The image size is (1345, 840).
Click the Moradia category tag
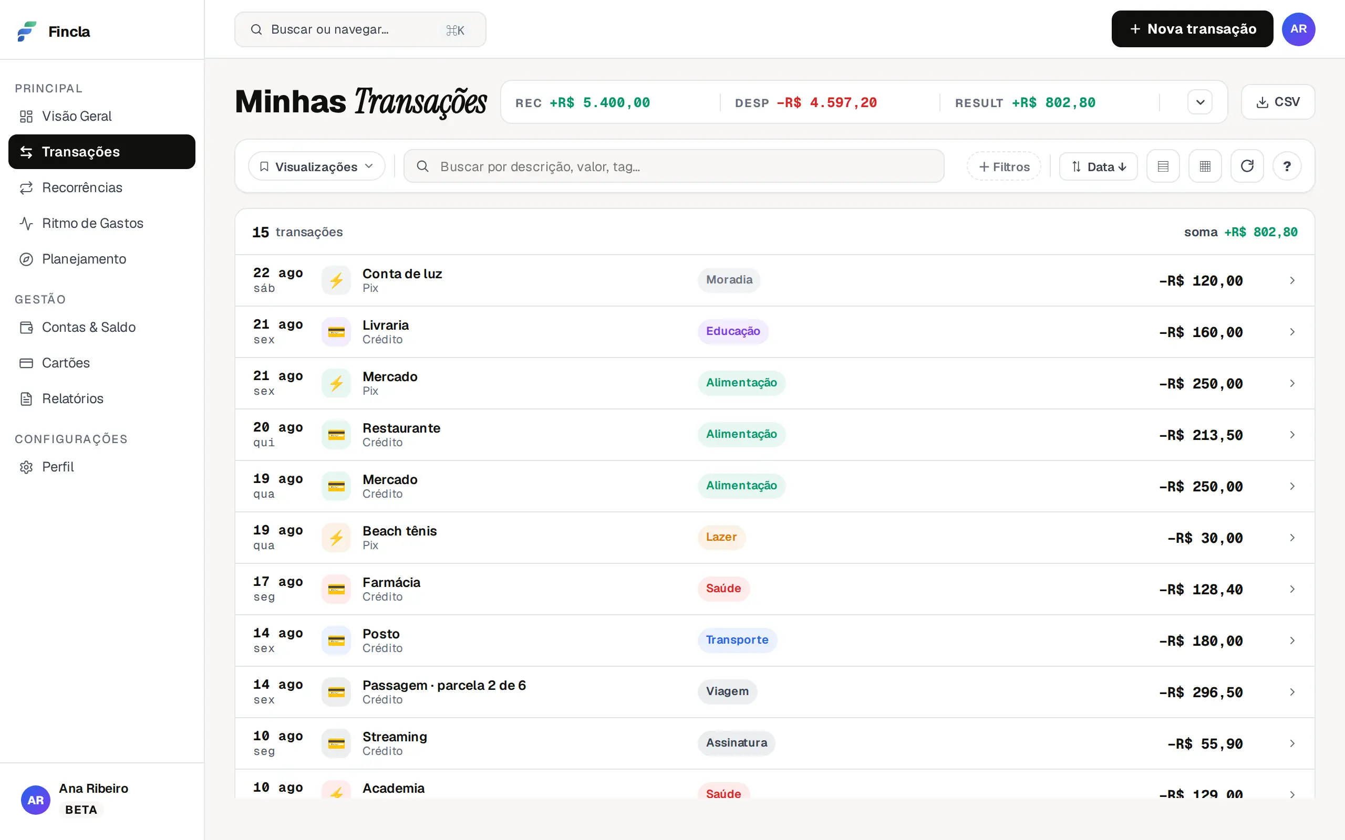pyautogui.click(x=729, y=280)
